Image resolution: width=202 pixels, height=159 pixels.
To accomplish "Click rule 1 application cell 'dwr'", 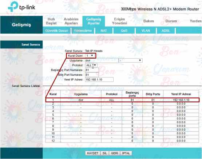I will (x=81, y=100).
